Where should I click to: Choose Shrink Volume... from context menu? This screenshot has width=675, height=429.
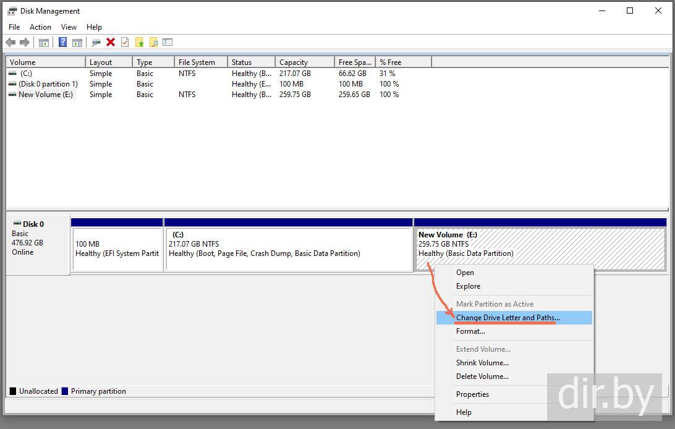pyautogui.click(x=482, y=363)
